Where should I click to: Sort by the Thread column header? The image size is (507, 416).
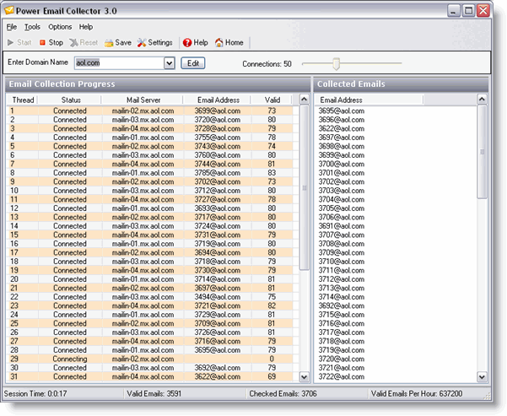(x=23, y=100)
